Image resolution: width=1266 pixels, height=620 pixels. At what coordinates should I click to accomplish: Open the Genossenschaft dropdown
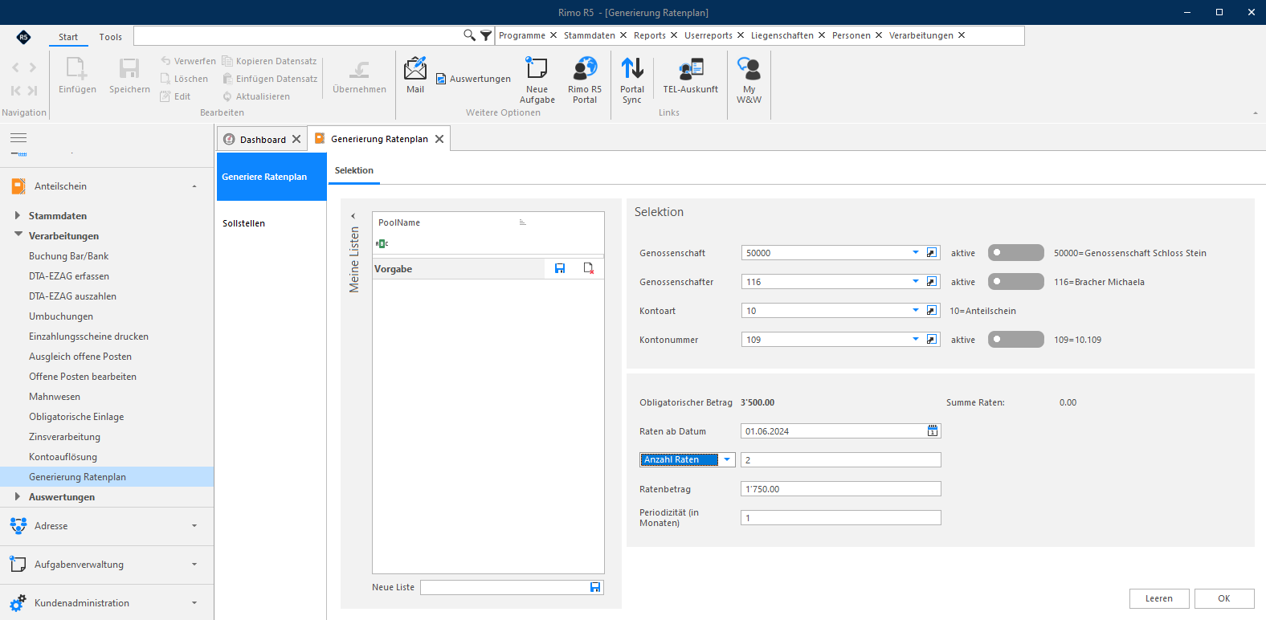[916, 253]
